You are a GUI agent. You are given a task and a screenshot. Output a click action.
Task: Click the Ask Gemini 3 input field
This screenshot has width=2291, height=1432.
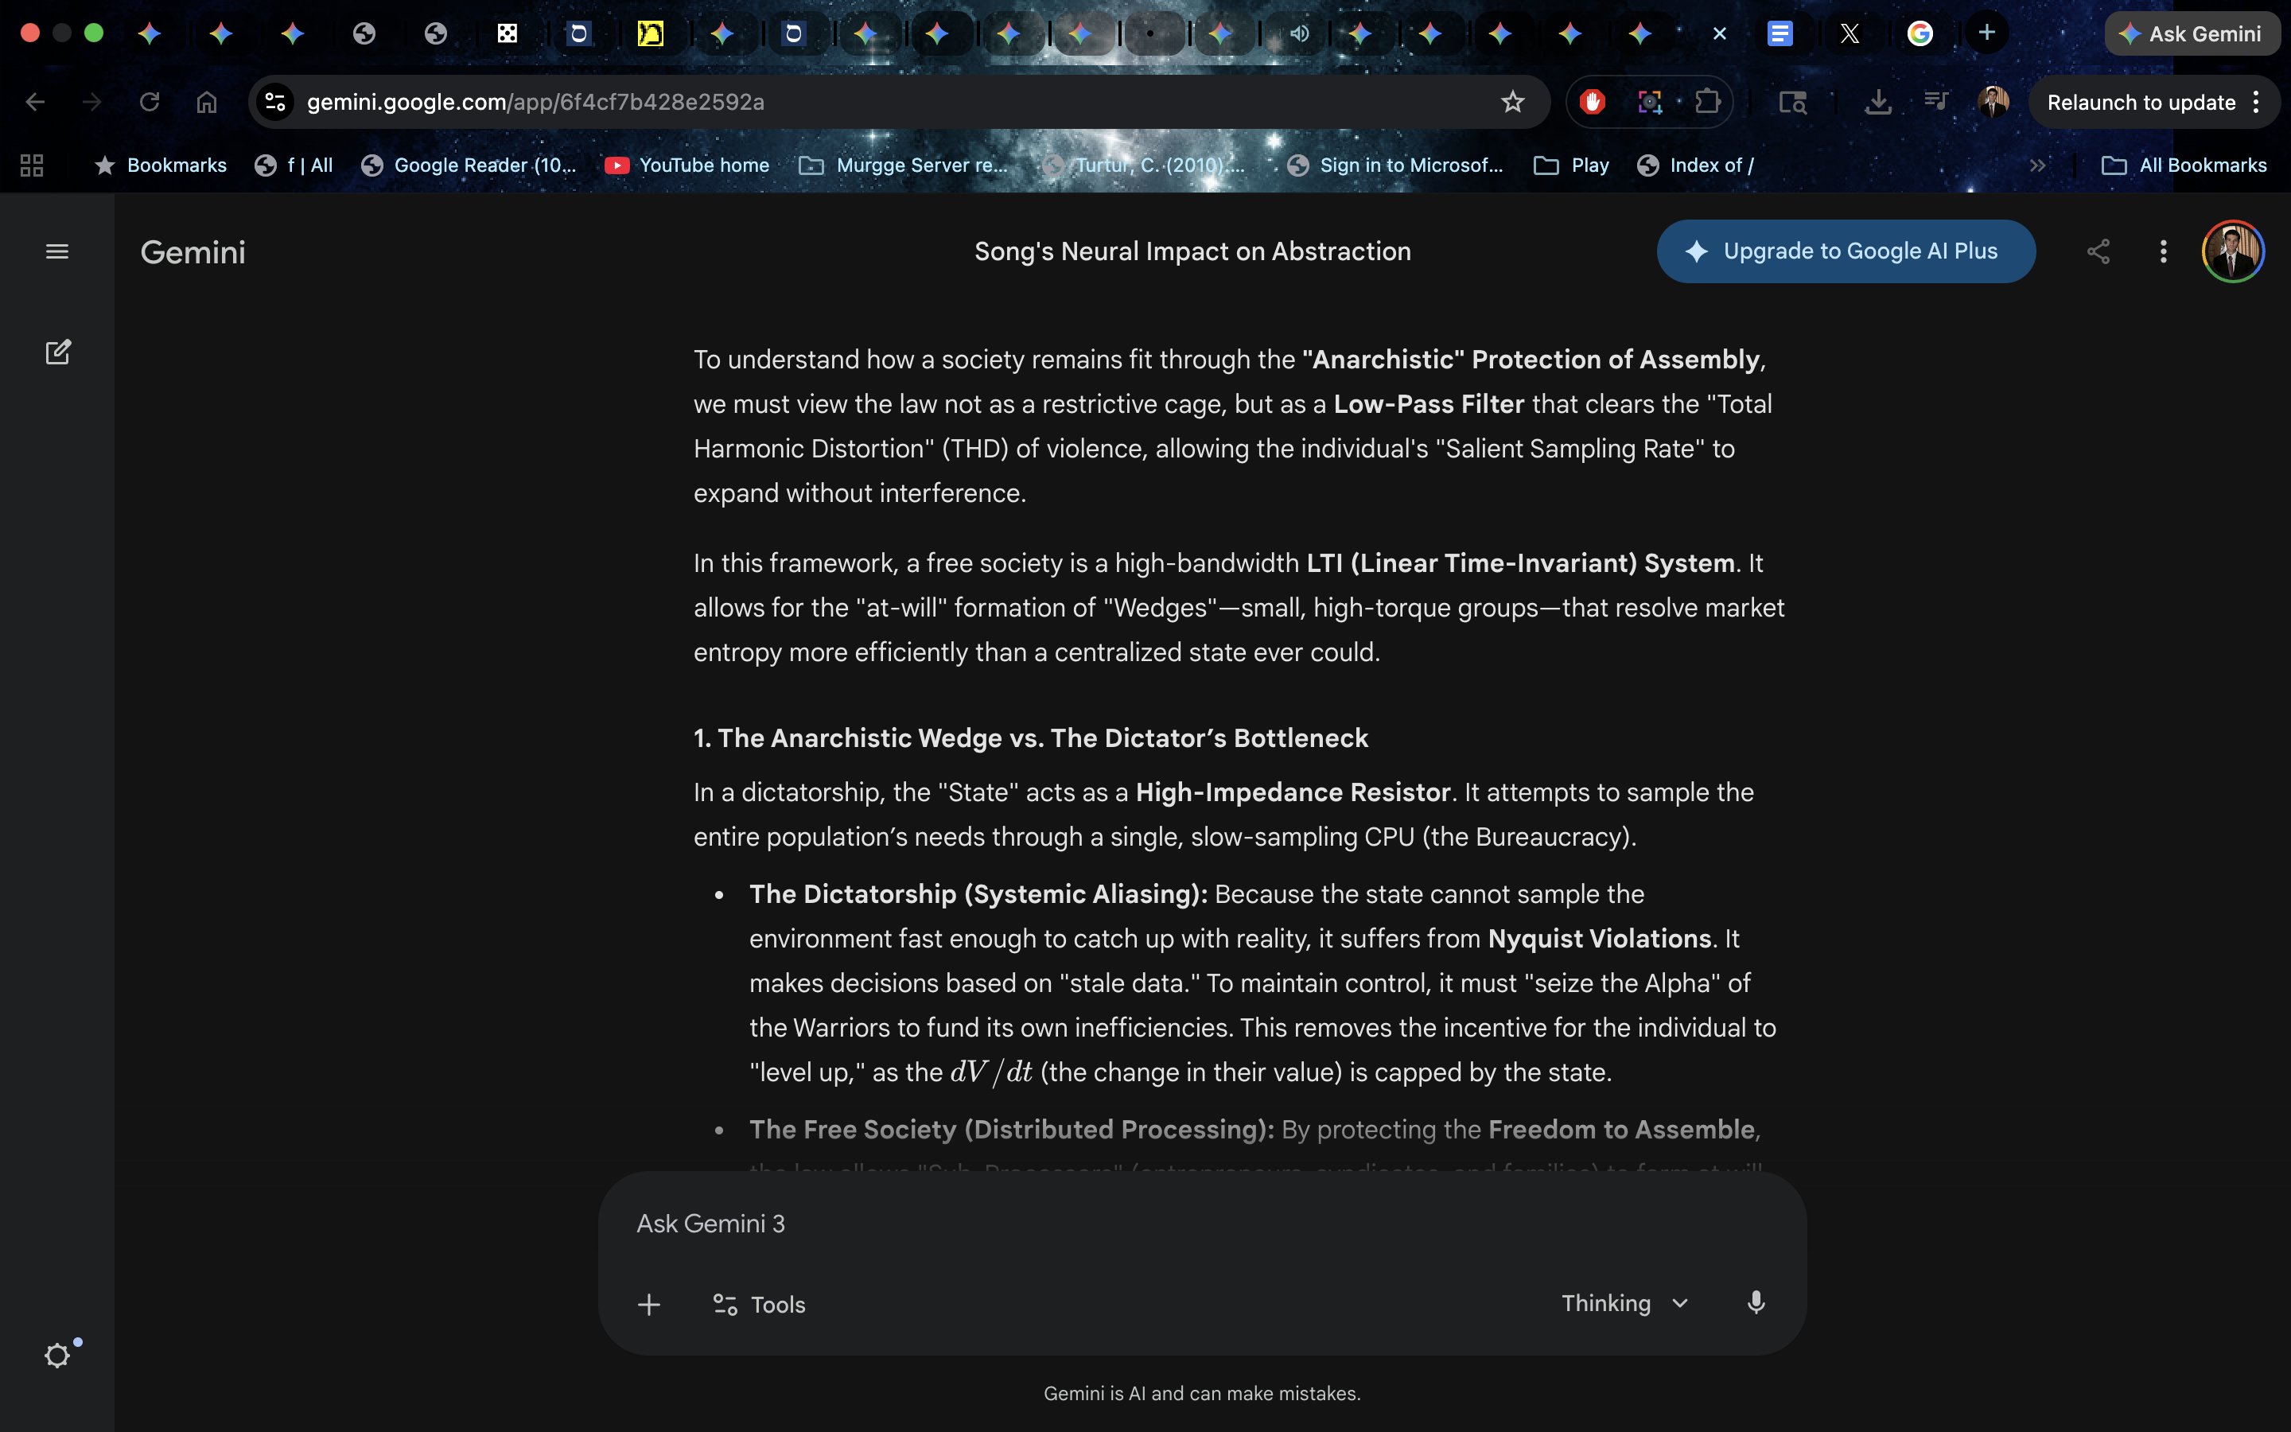coord(1136,1224)
